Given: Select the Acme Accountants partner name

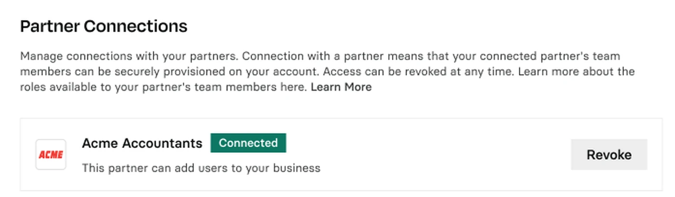Looking at the screenshot, I should tap(142, 143).
